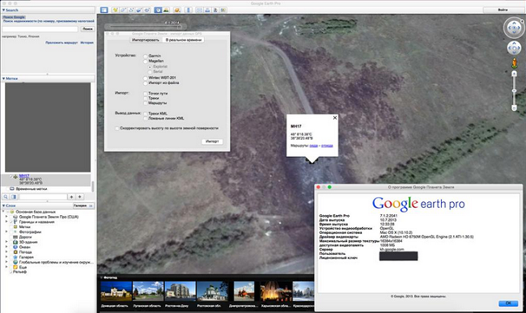This screenshot has height=313, width=526.
Task: Select the Wintec WBT-201 radio button
Action: (145, 78)
